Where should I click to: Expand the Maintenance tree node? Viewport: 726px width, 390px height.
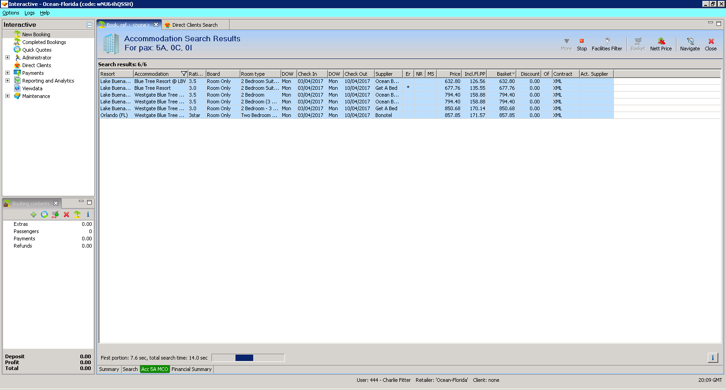(x=7, y=96)
